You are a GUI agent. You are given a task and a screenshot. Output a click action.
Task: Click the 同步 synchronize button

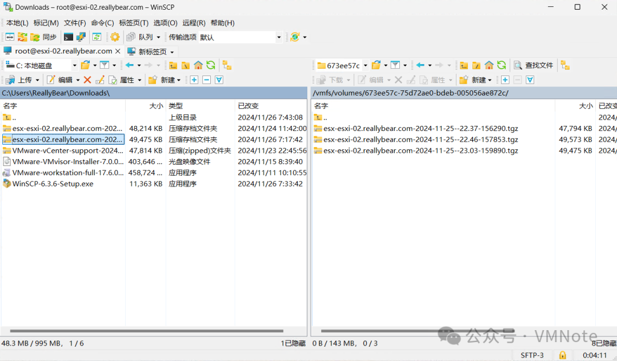pos(43,37)
